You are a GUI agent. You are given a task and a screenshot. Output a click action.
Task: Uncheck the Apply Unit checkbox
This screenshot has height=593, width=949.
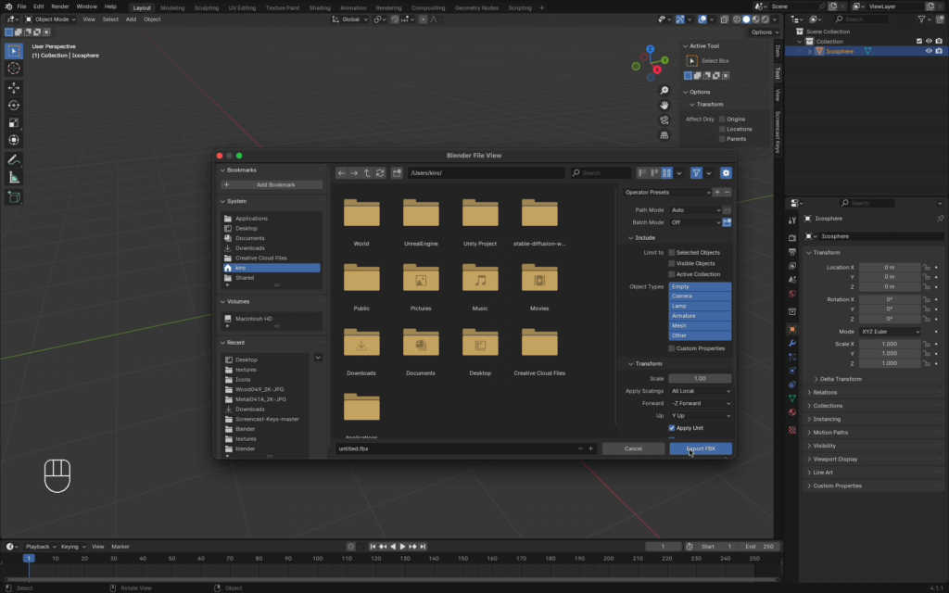tap(671, 428)
